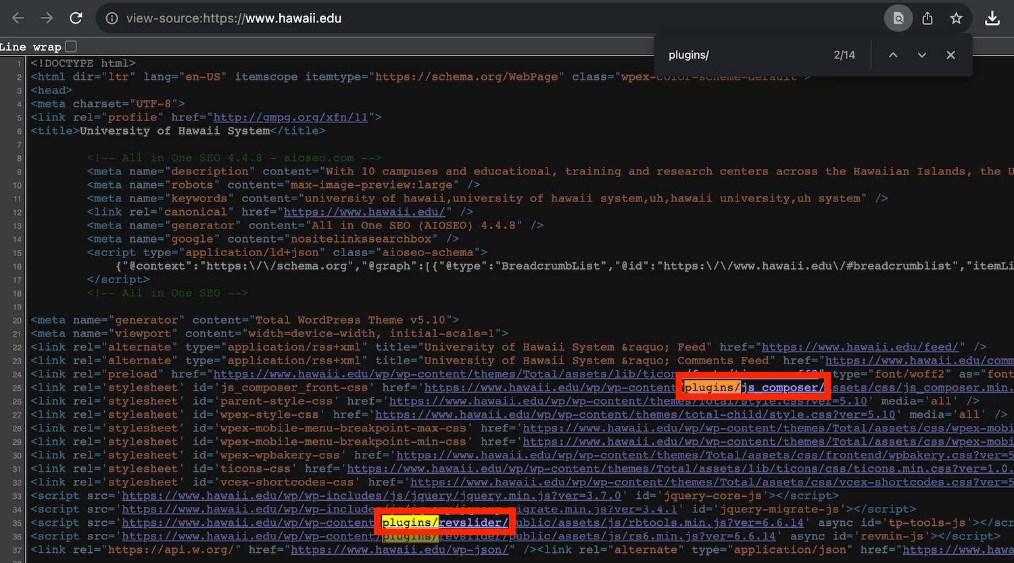Open the js_composer stylesheet link on line 25
The image size is (1014, 563).
[x=719, y=387]
